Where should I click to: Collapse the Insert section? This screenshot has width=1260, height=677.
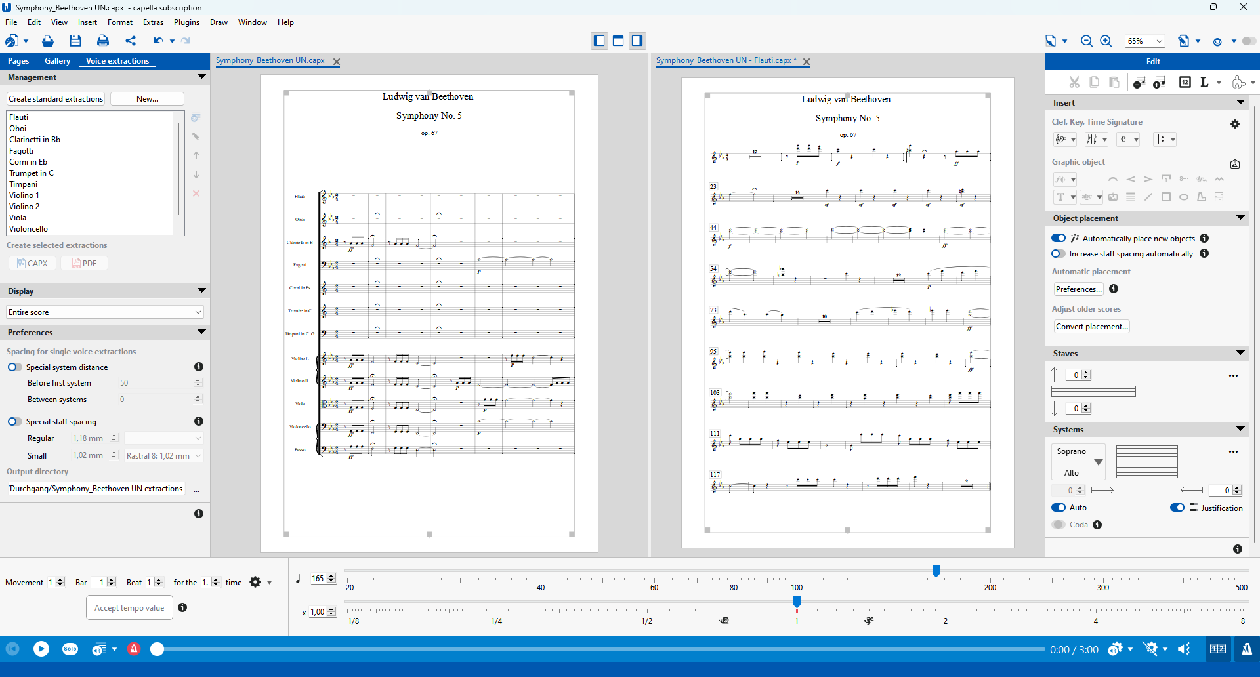pos(1240,102)
